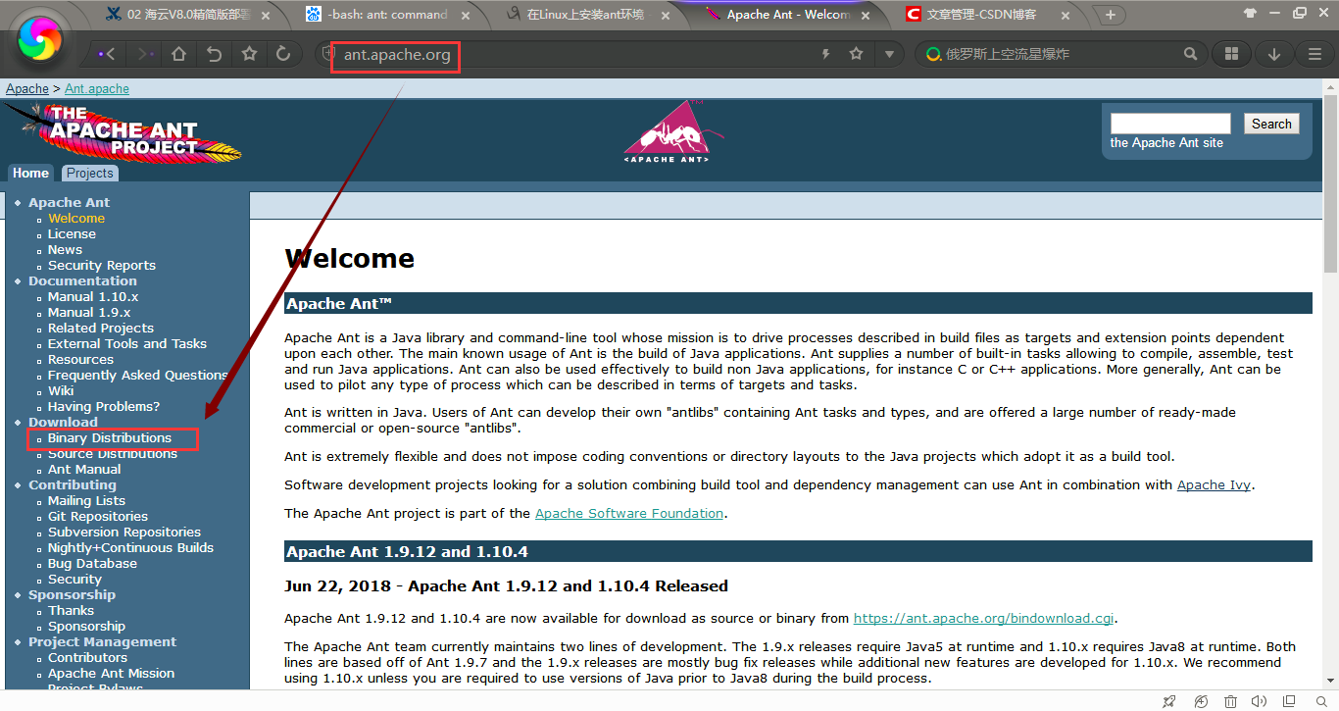Open the News sidebar link
This screenshot has width=1339, height=711.
click(x=65, y=250)
